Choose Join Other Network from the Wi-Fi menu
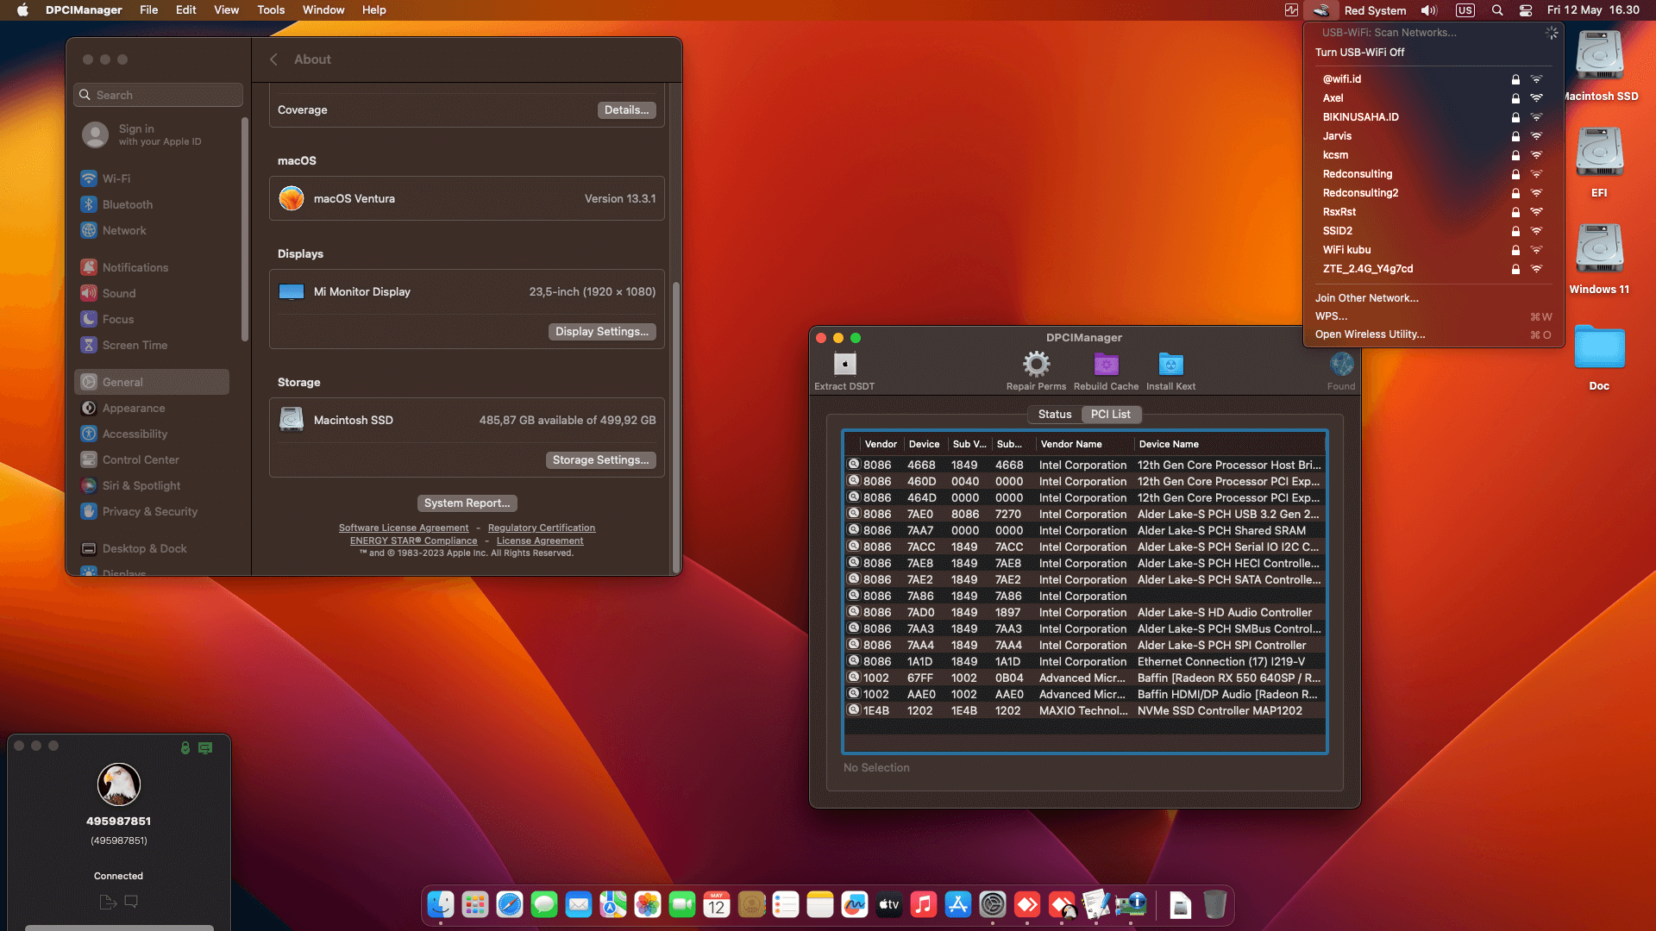 tap(1366, 298)
